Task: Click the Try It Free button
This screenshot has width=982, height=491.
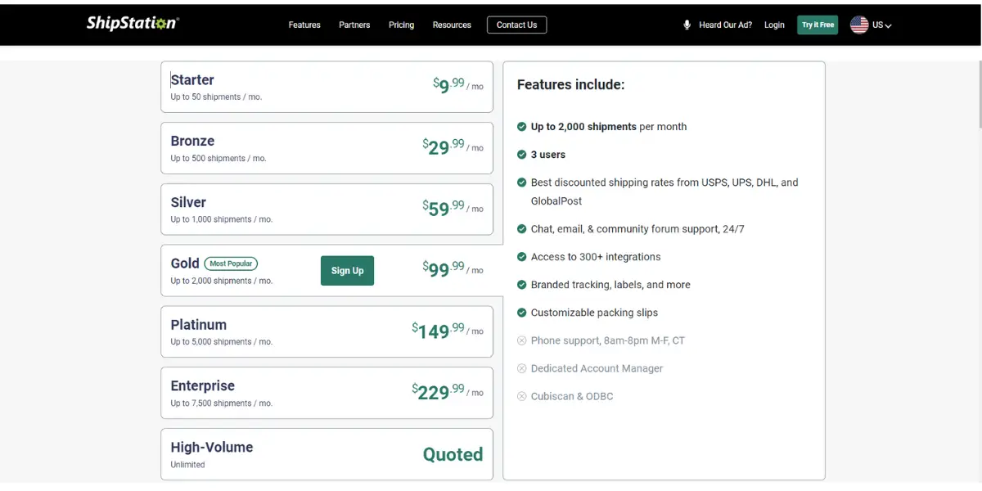Action: tap(818, 25)
